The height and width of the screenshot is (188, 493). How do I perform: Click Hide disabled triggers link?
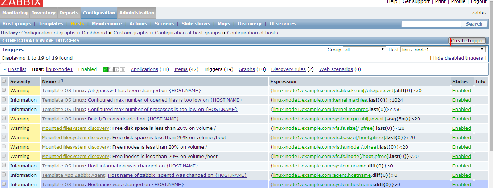(458, 58)
